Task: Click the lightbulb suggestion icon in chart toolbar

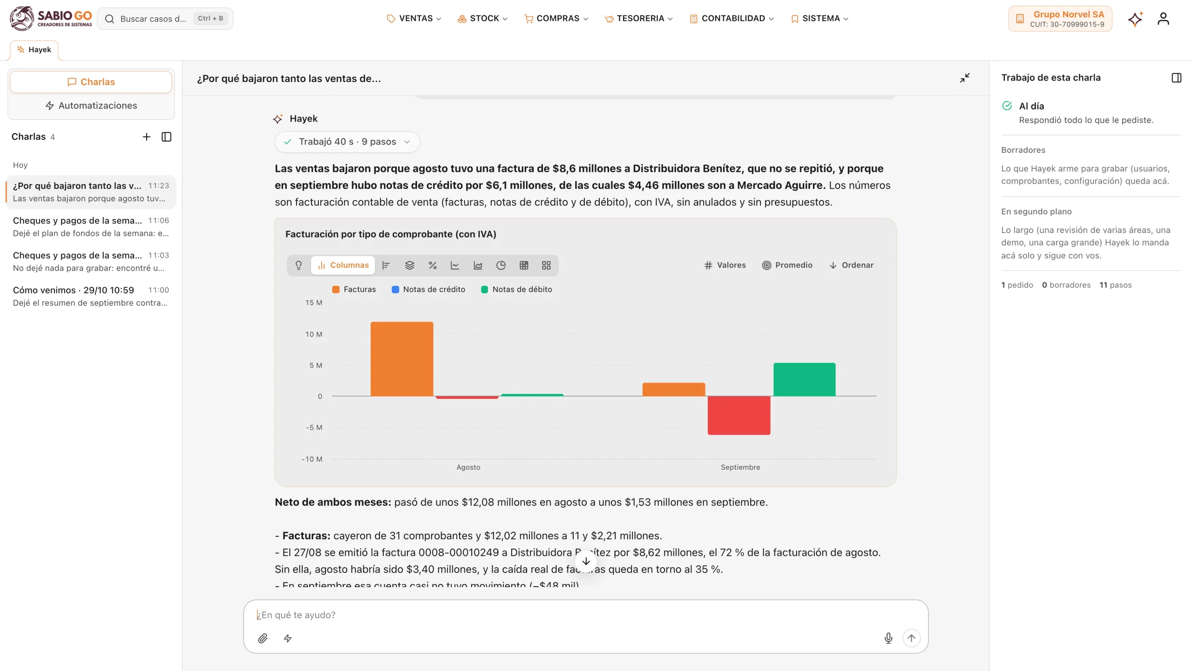Action: (298, 265)
